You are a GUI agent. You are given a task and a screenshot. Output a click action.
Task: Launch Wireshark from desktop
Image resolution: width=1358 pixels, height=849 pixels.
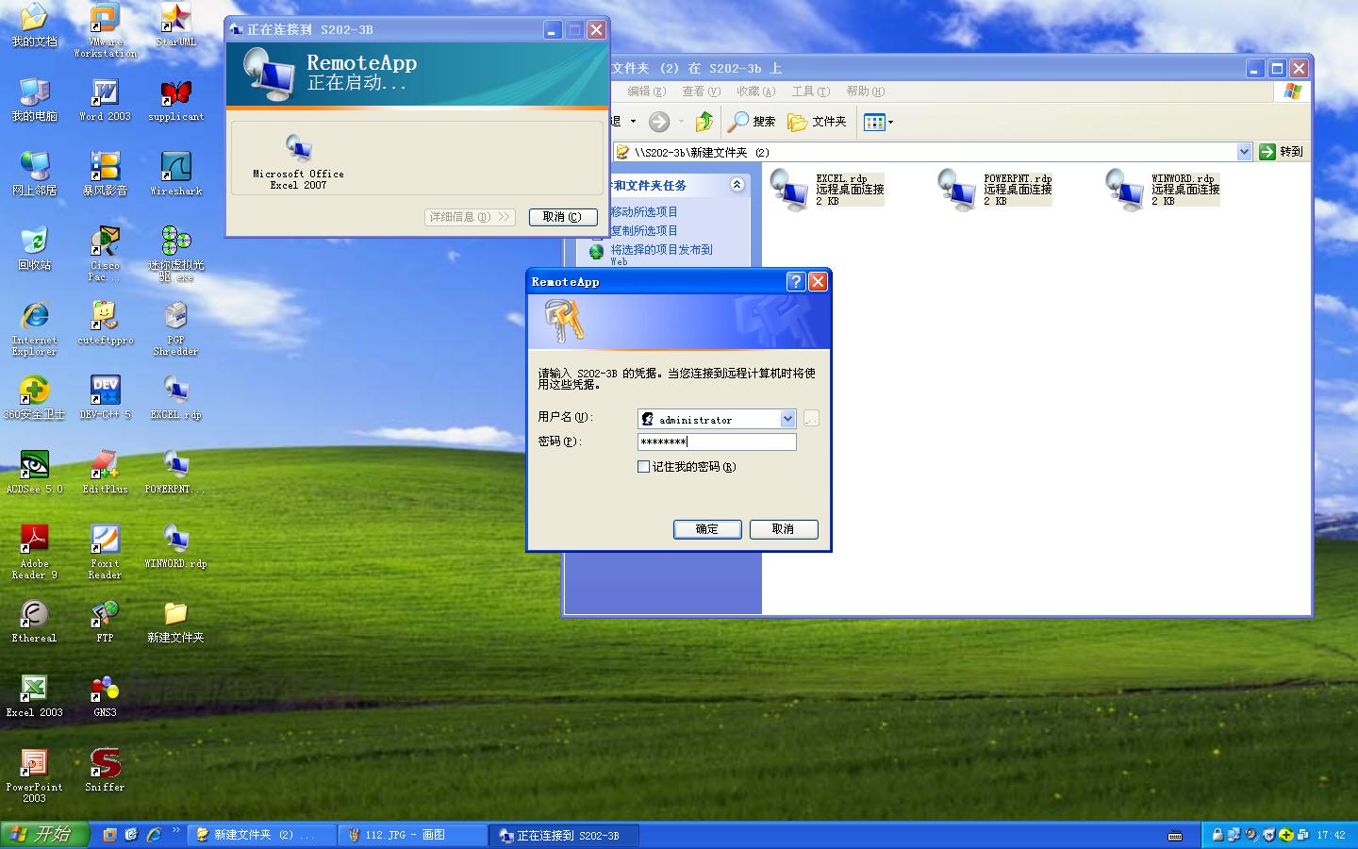tap(175, 174)
